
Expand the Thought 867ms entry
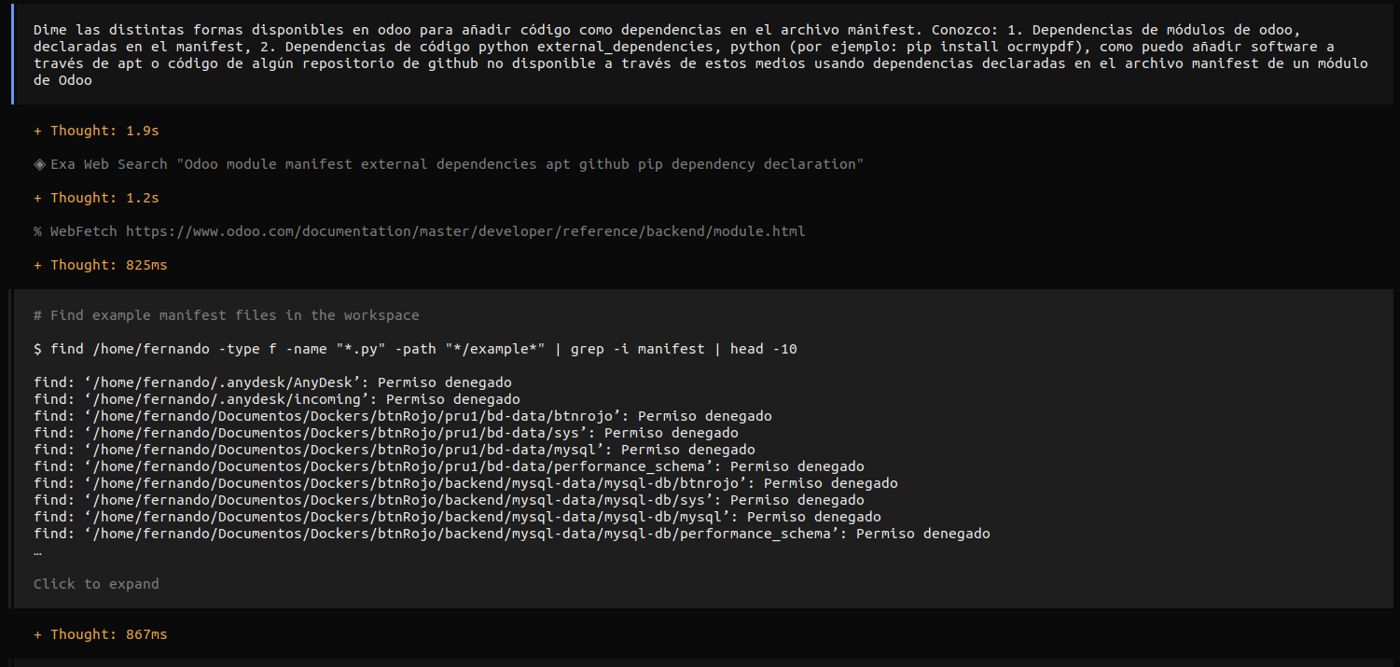click(101, 634)
